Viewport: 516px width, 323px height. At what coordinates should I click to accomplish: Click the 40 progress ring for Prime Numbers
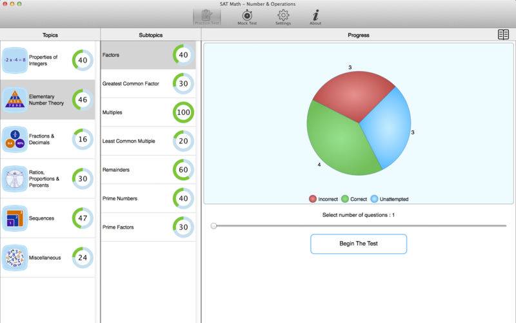[x=183, y=198]
